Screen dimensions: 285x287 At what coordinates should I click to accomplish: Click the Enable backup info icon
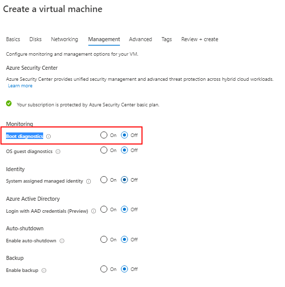pos(44,270)
